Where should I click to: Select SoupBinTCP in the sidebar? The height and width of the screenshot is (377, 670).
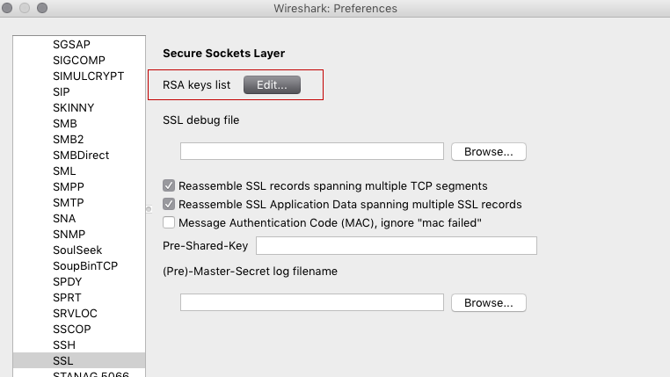click(x=85, y=265)
